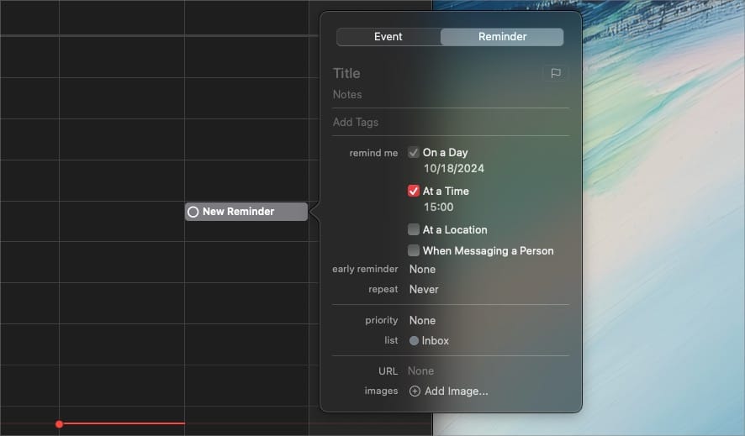Edit the time 15:00
The image size is (745, 436).
coord(439,207)
